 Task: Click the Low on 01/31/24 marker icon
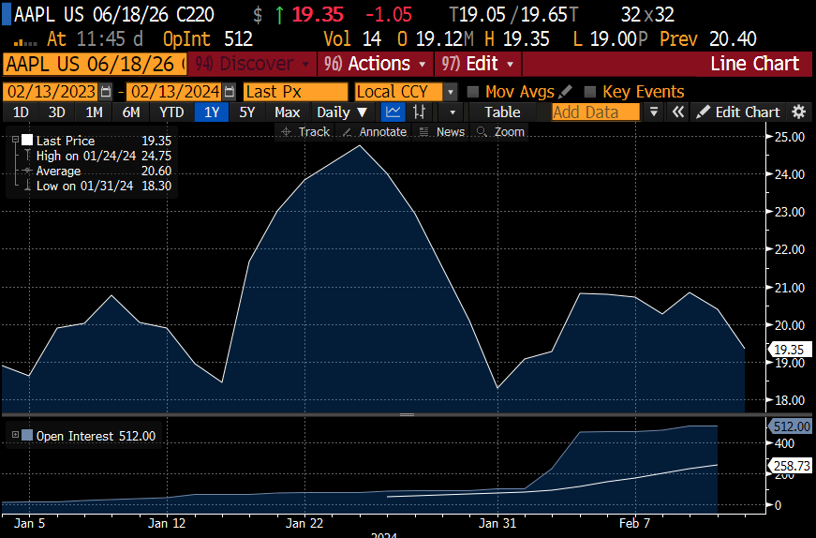tap(27, 186)
